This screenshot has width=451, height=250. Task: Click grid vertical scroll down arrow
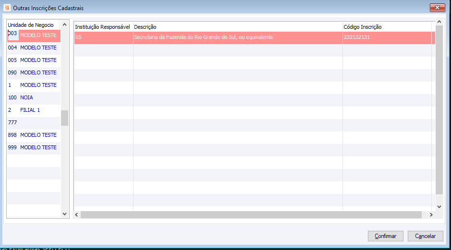click(439, 207)
